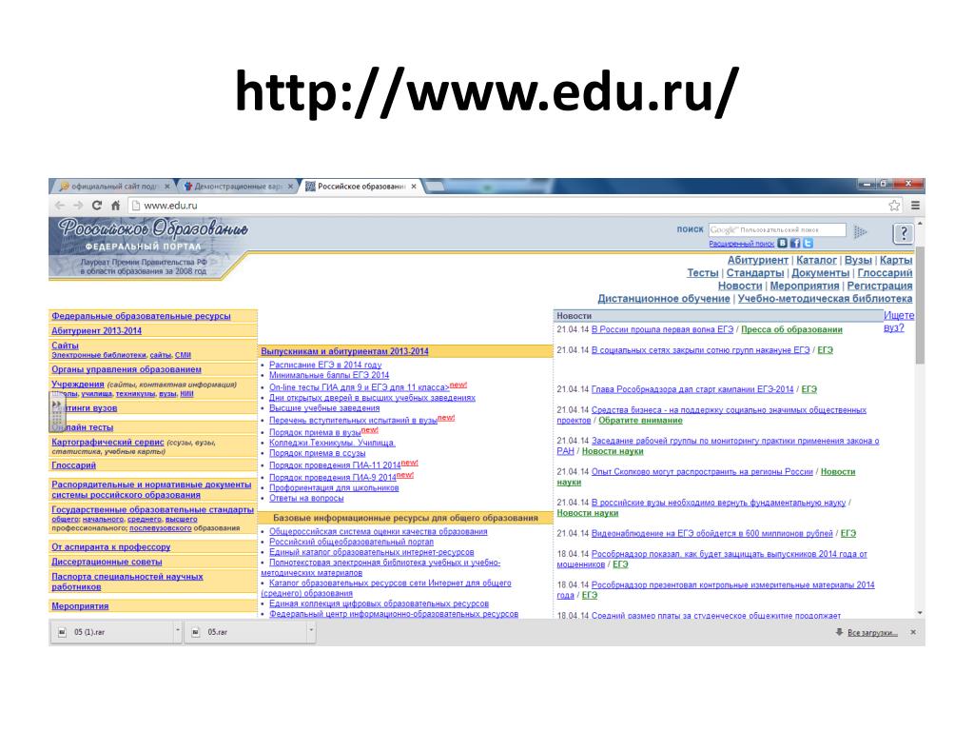The width and height of the screenshot is (974, 731).
Task: Open the VKontakte social icon
Action: pos(783,243)
